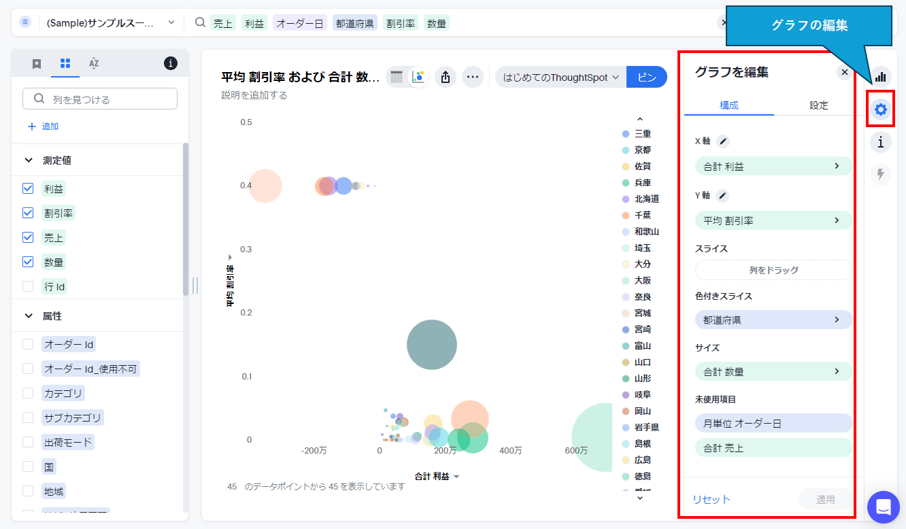Switch to the 設定 tab

[818, 105]
